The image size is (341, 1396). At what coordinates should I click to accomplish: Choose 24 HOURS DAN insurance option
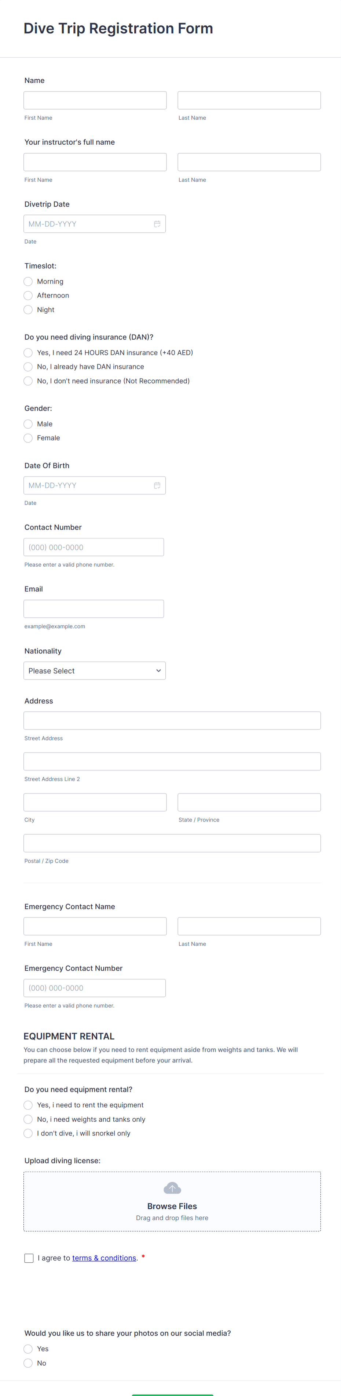pyautogui.click(x=27, y=352)
